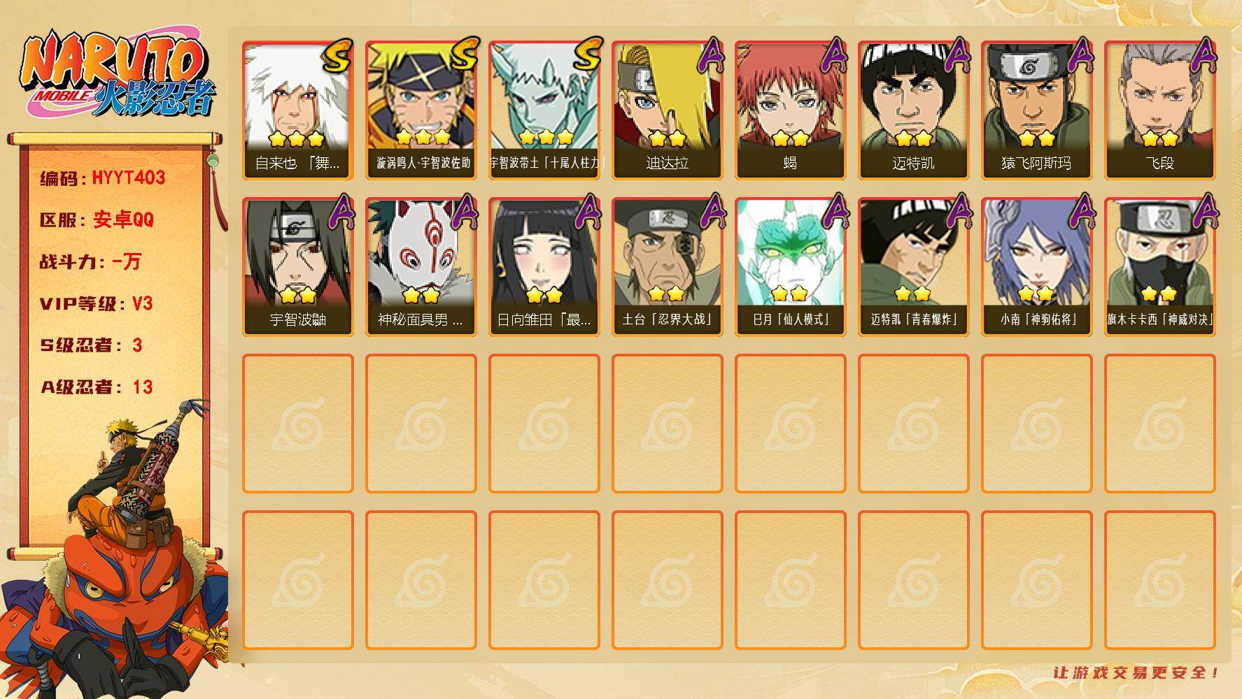Select the 日向雏田 ninja card
Screen dimensions: 1242x699
pos(544,267)
